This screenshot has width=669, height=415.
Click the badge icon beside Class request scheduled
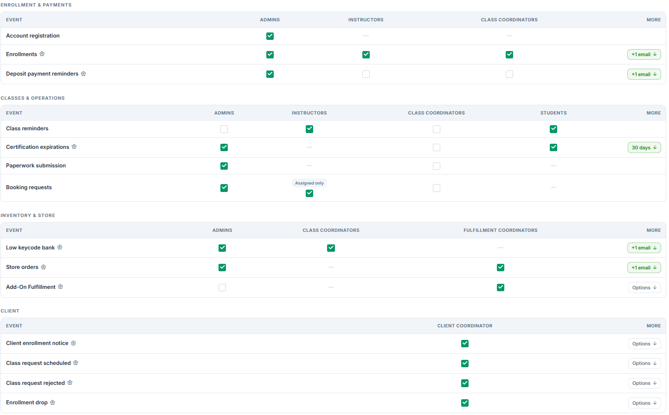click(76, 363)
